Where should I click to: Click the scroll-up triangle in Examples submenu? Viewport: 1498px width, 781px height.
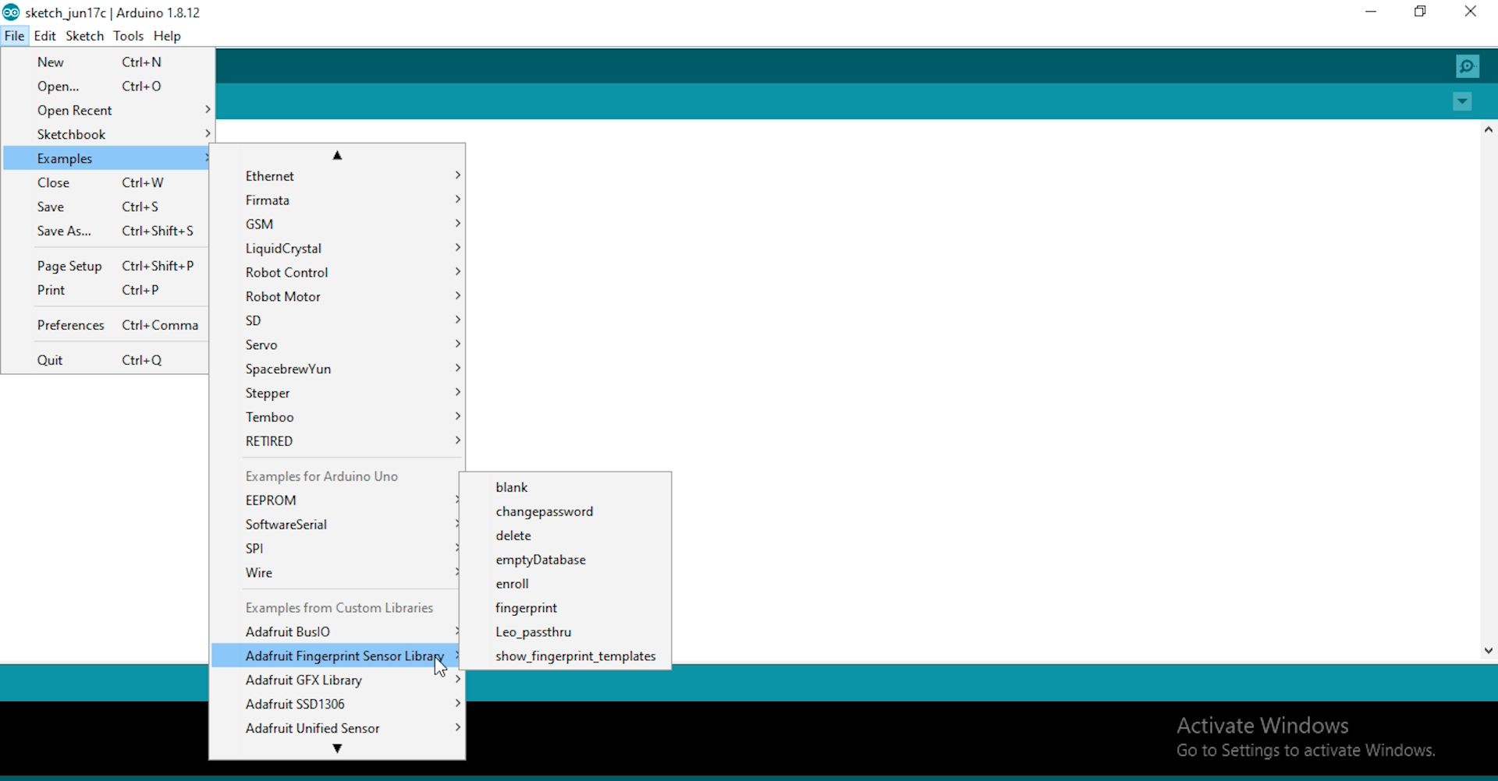click(x=337, y=154)
